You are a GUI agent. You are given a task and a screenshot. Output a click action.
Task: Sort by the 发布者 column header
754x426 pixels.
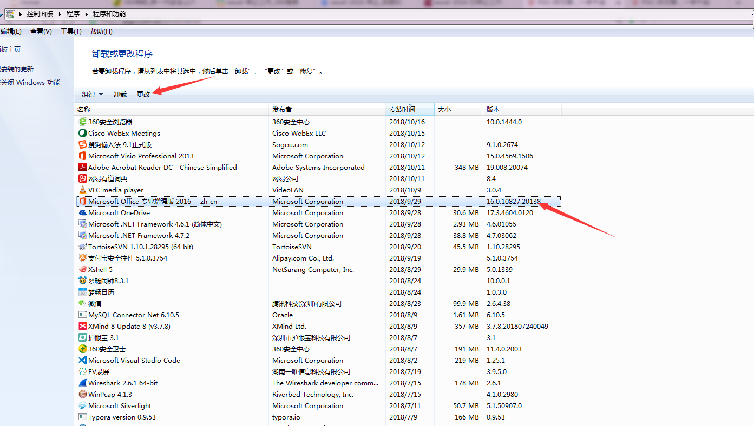coord(328,109)
